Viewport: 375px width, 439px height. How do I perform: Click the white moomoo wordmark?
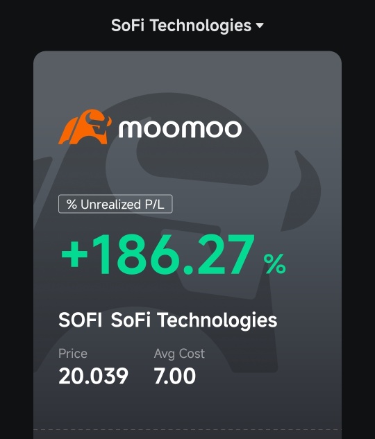pyautogui.click(x=180, y=129)
